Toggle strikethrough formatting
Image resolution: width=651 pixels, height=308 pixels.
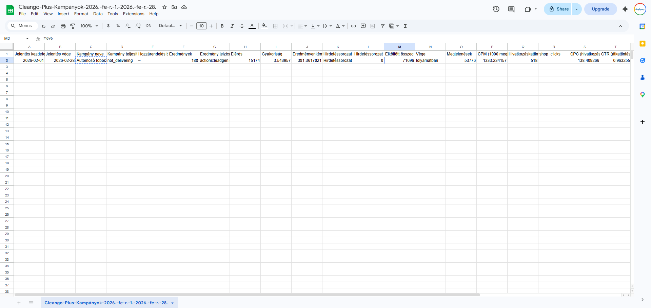[242, 26]
